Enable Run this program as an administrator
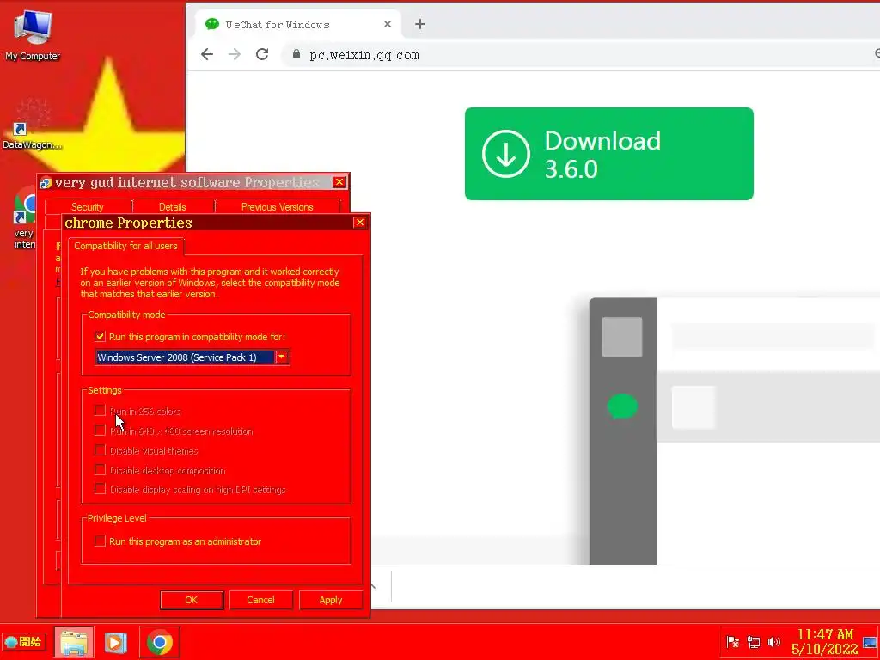880x660 pixels. click(100, 541)
